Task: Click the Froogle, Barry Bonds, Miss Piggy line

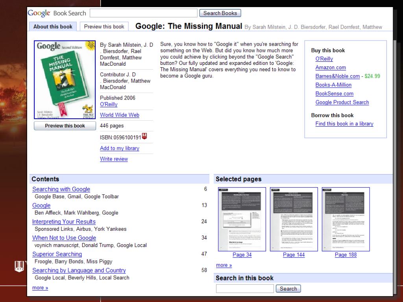Action: 74,261
